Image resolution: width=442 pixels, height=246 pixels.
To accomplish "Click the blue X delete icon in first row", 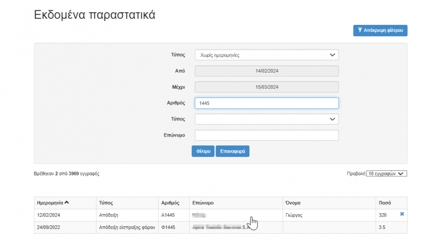I will pyautogui.click(x=402, y=214).
